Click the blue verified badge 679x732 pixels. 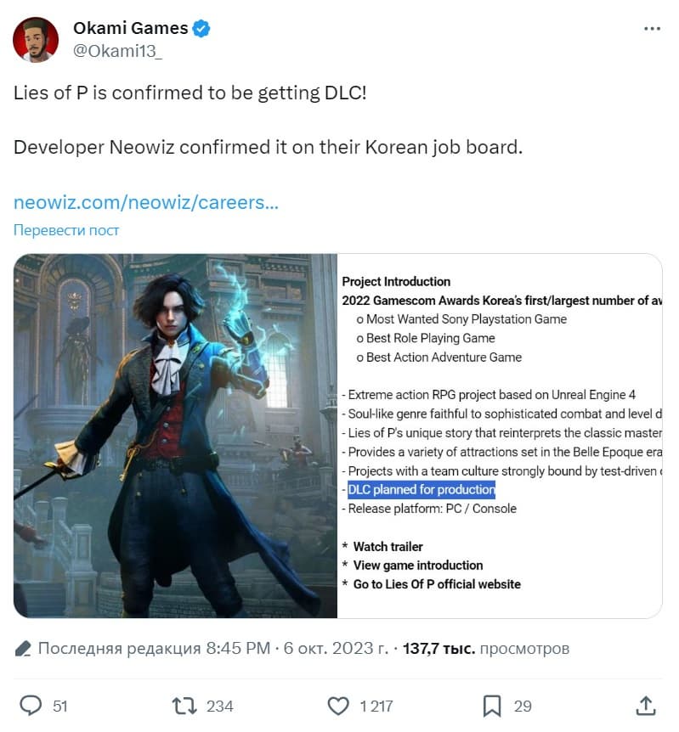[201, 29]
